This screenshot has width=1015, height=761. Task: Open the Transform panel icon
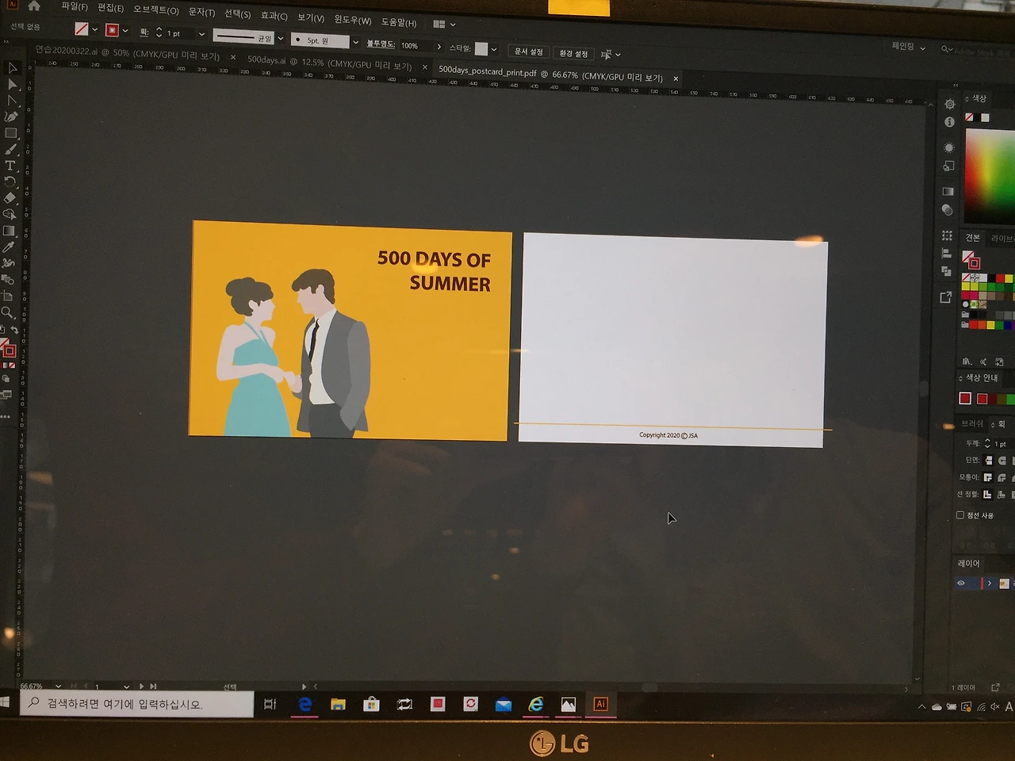pos(947,236)
